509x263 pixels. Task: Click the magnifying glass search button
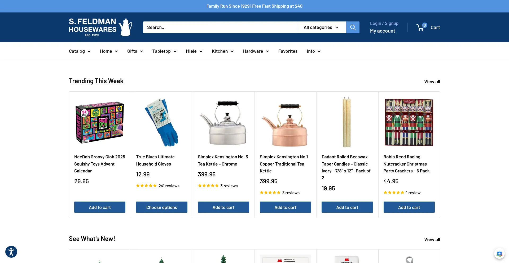click(353, 27)
